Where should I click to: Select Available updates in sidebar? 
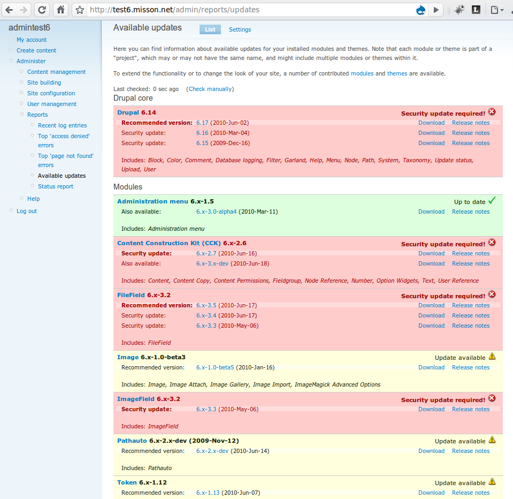[x=62, y=176]
